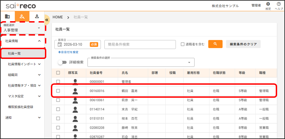Click the 検索条件のクリア button
This screenshot has width=285, height=139.
coord(243,44)
